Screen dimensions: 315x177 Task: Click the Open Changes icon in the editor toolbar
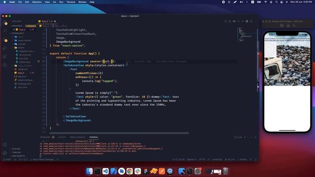[230, 21]
